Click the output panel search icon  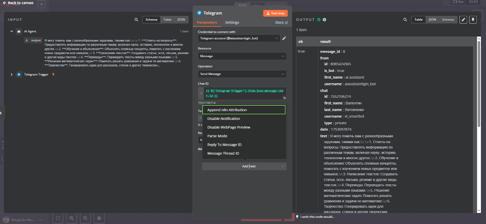pos(405,19)
